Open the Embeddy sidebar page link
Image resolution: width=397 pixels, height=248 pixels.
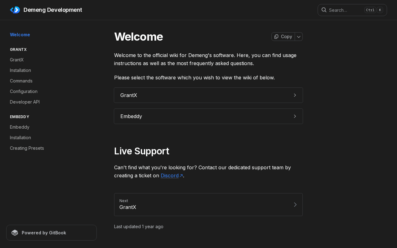coord(20,127)
